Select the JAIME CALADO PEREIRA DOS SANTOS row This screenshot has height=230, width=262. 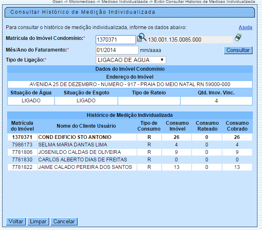click(x=85, y=167)
